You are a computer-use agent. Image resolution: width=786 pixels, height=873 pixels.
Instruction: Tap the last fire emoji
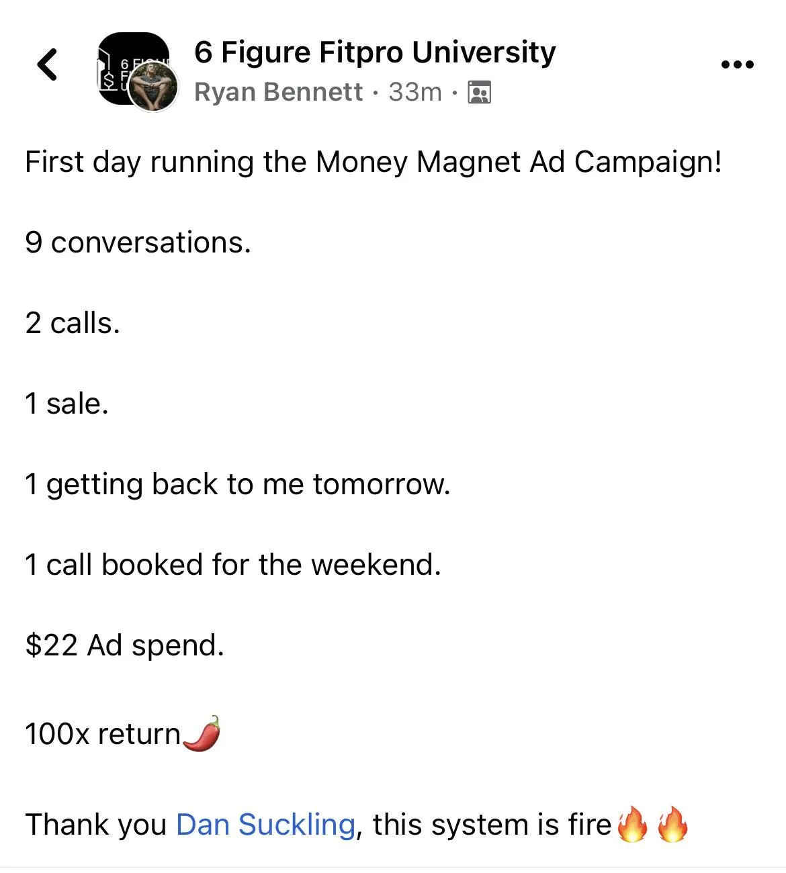(672, 825)
